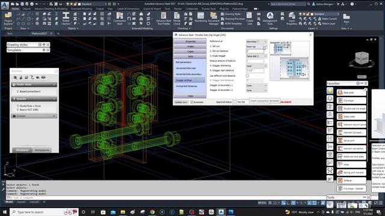The image size is (385, 216).
Task: Switch to the Objects ribbon tab
Action: [x=26, y=8]
